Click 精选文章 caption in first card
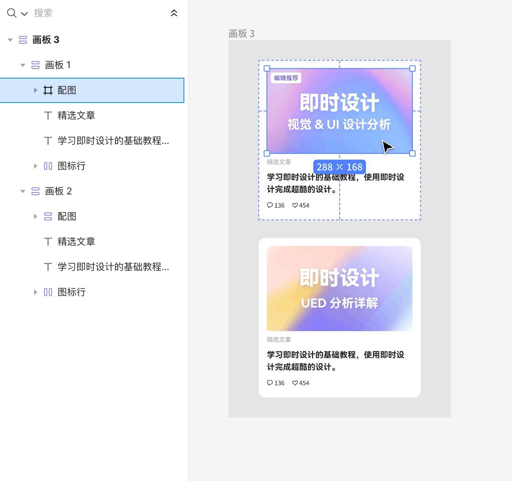 (279, 162)
